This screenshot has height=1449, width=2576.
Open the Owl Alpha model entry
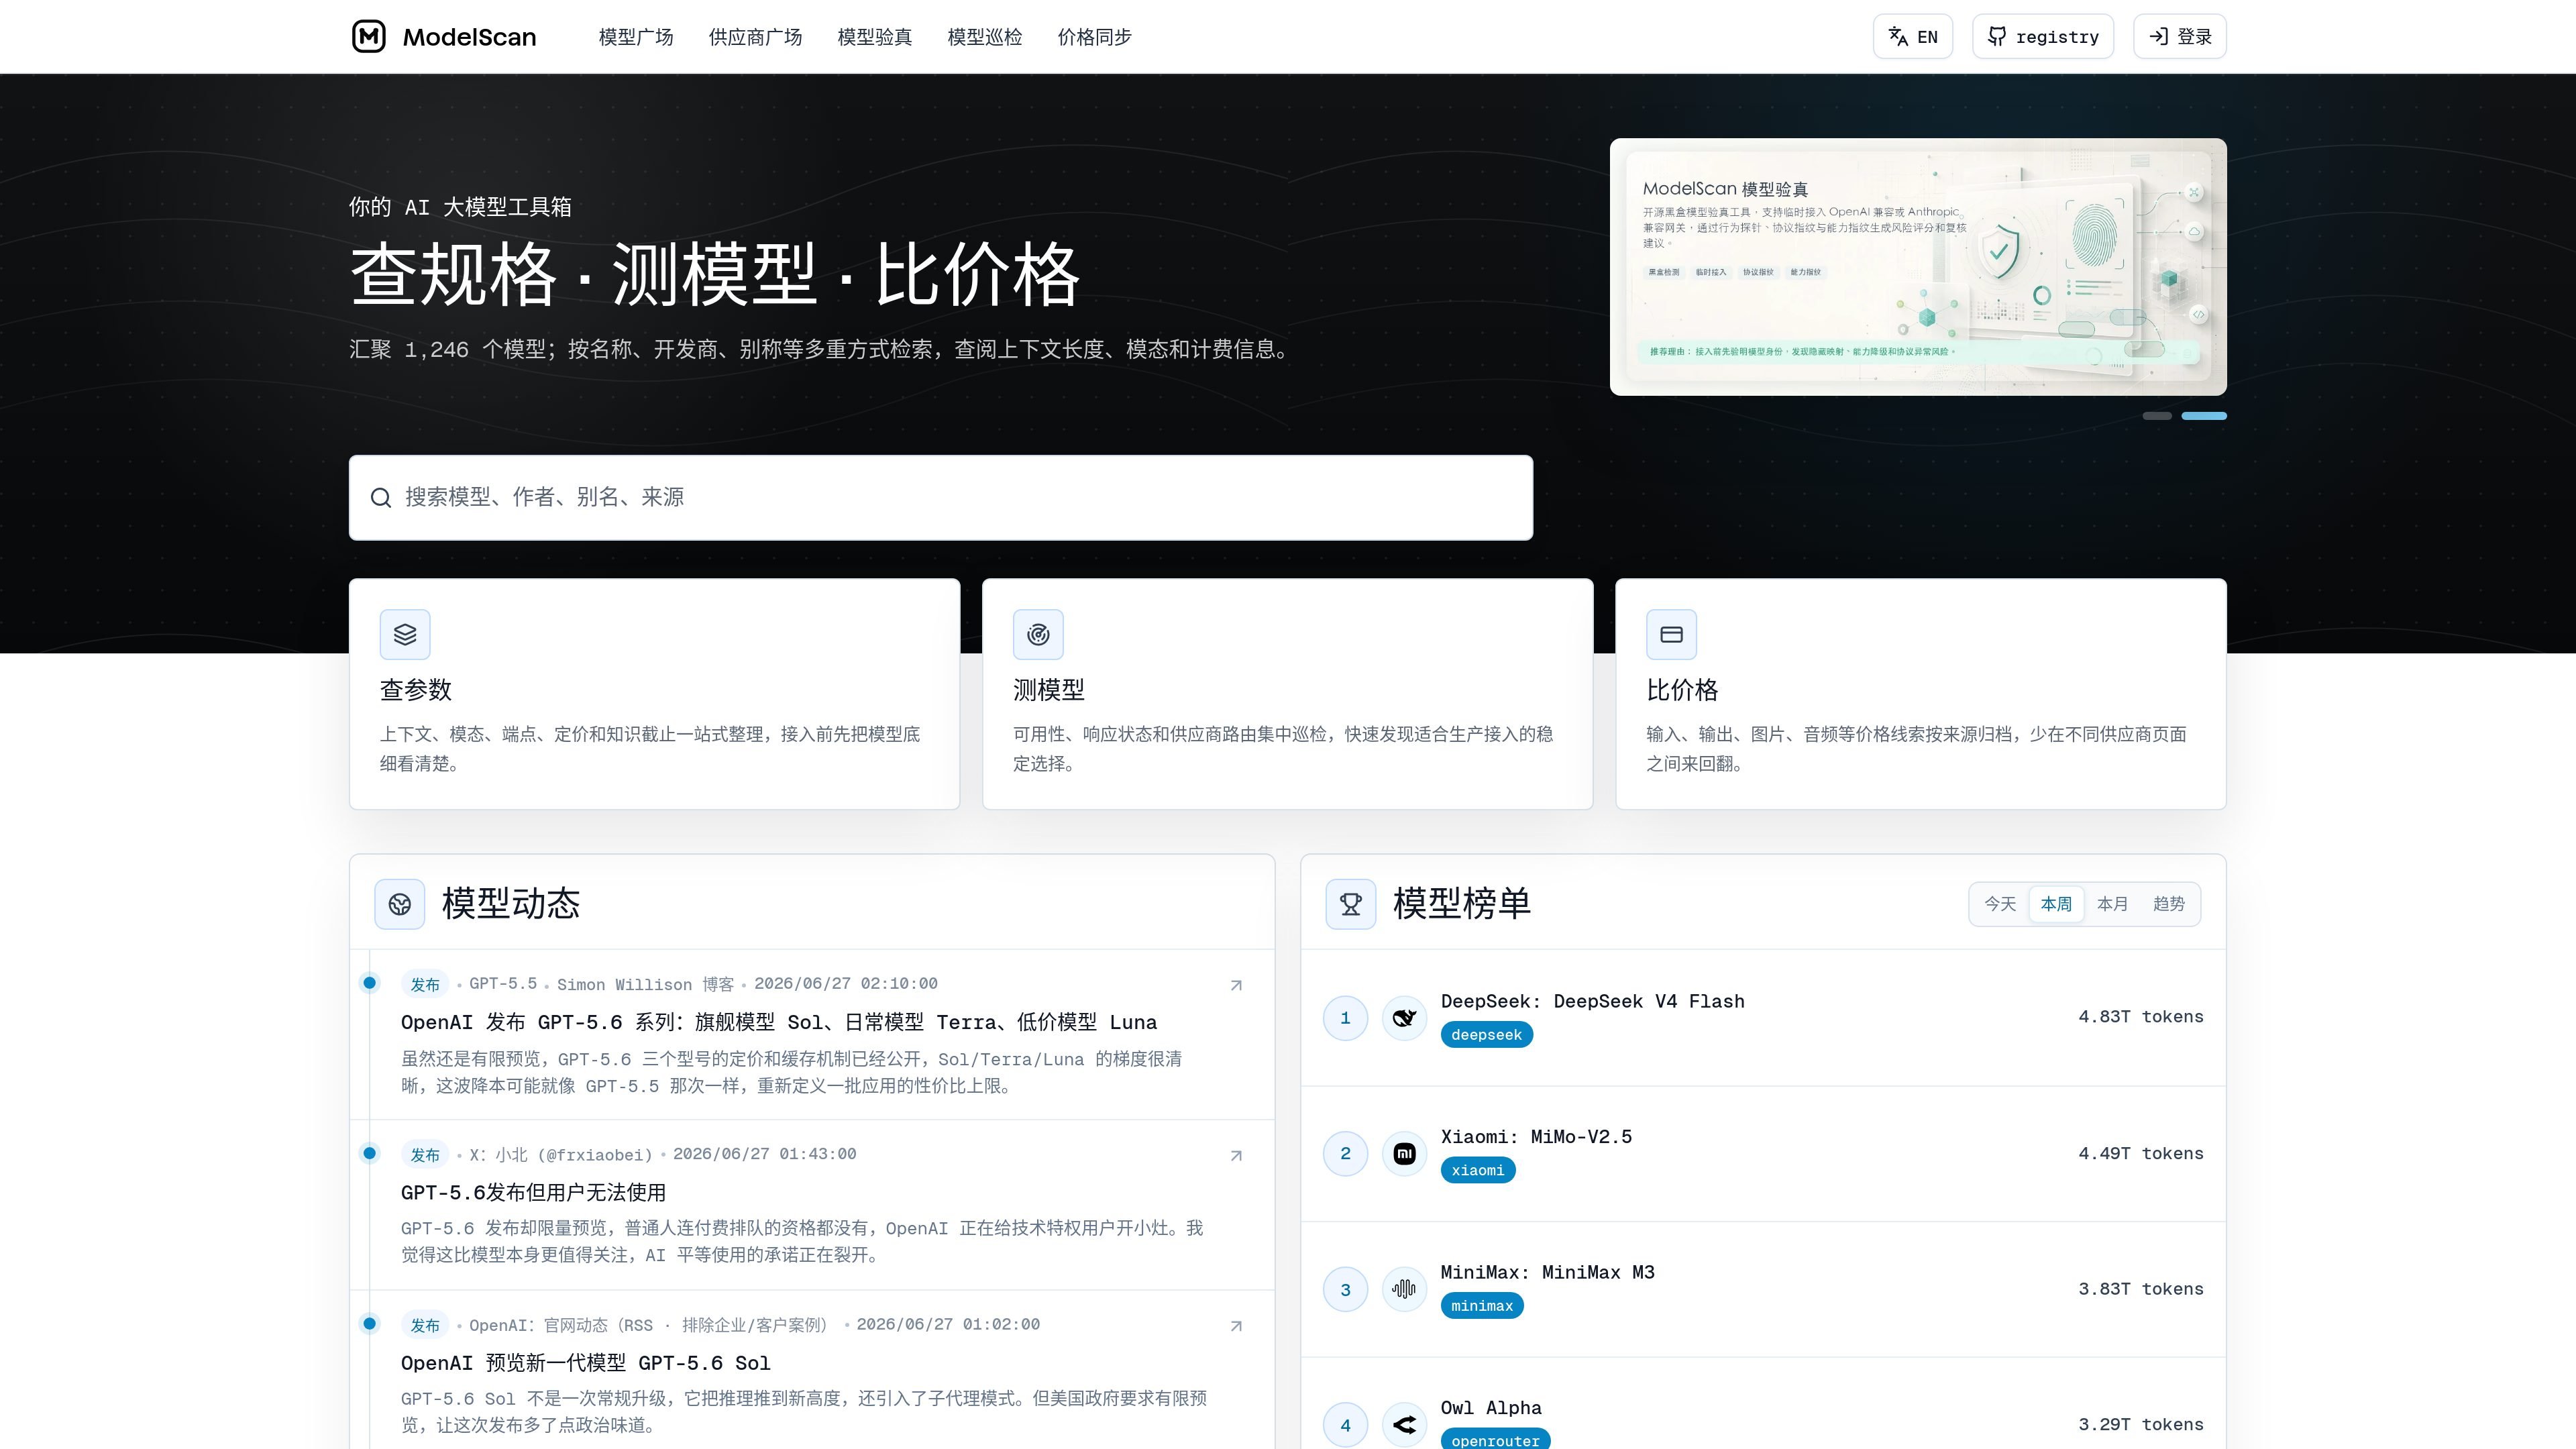[1491, 1408]
